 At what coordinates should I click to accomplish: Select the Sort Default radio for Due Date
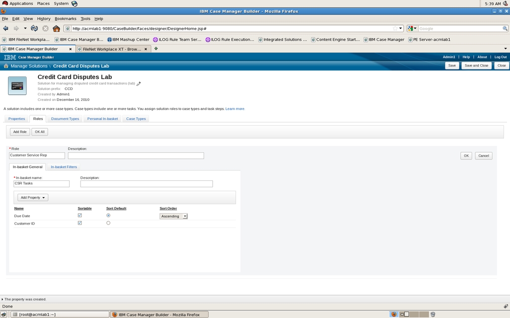(x=108, y=216)
